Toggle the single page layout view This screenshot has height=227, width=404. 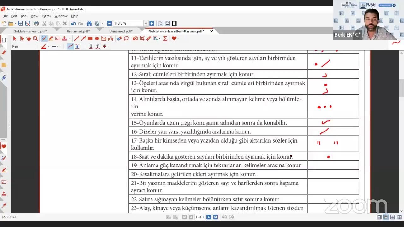[x=379, y=217]
